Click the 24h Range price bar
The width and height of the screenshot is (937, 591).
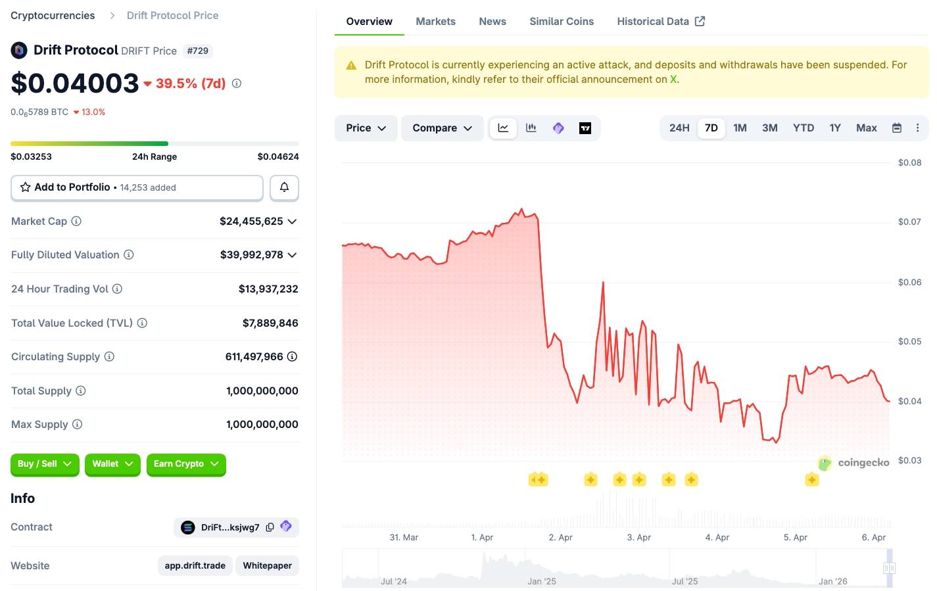[155, 143]
